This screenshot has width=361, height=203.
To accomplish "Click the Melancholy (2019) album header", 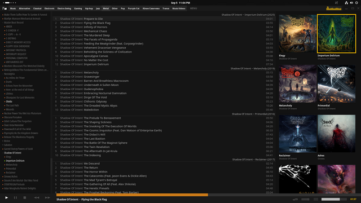I will coord(253,69).
